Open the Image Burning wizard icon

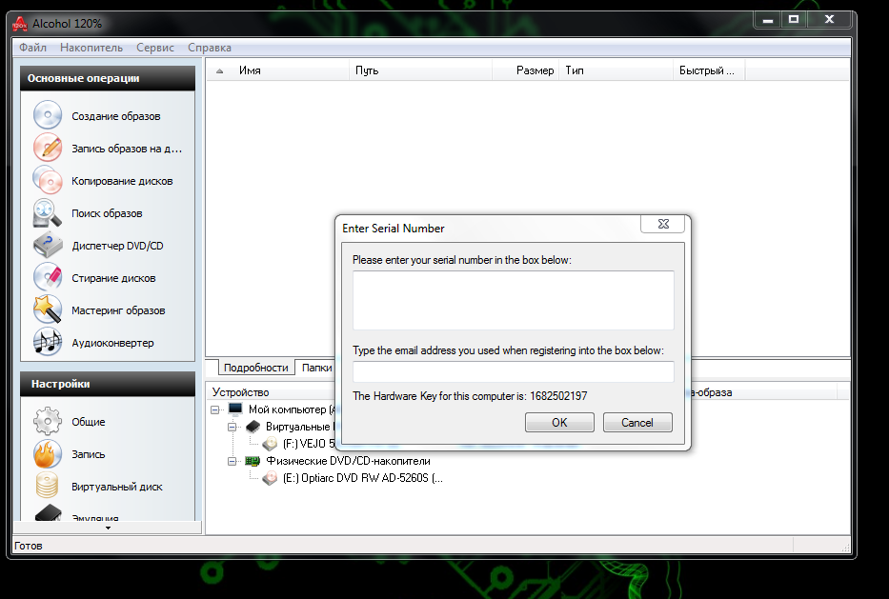pos(48,149)
